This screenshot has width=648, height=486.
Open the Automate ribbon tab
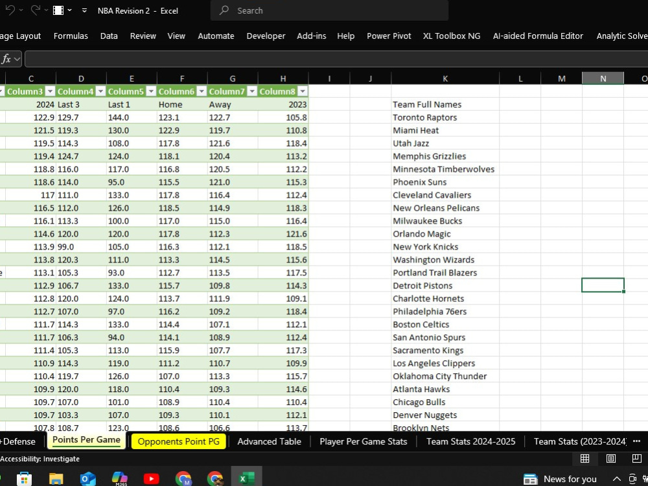216,36
